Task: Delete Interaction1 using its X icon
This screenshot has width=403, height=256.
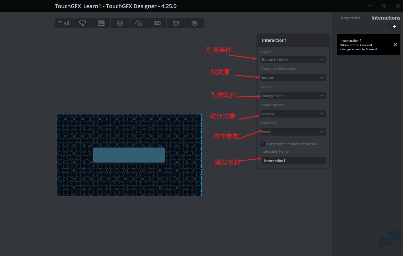Action: (395, 45)
